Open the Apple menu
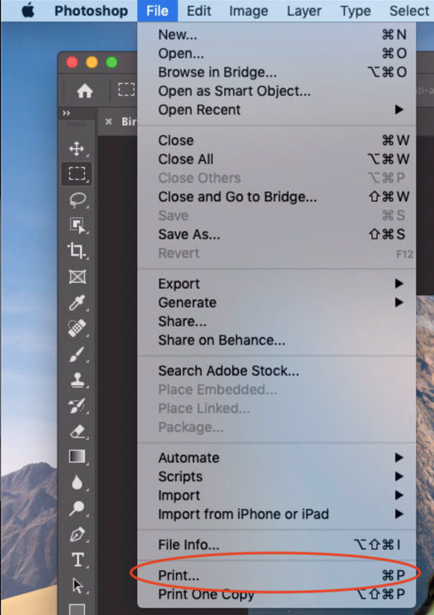Image resolution: width=434 pixels, height=615 pixels. (x=28, y=10)
